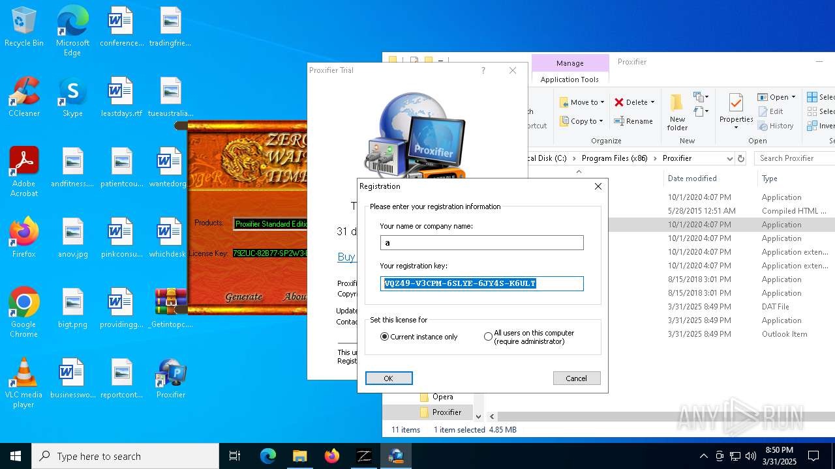
Task: Click New folder icon in Explorer ribbon
Action: point(677,112)
